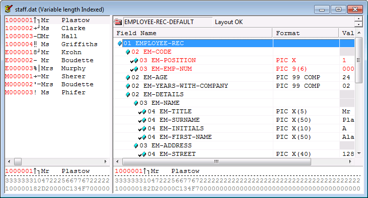Select record E000003 Mrs Murphy

pos(57,68)
